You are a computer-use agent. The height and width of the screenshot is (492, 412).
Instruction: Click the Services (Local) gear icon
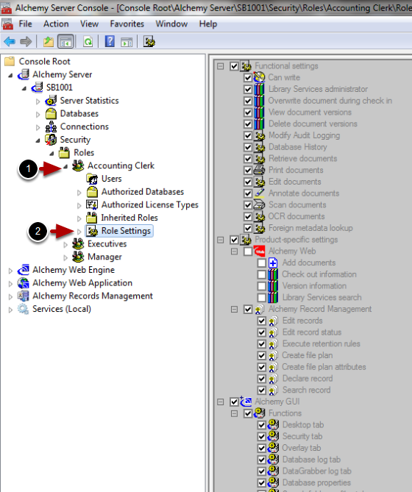[24, 309]
